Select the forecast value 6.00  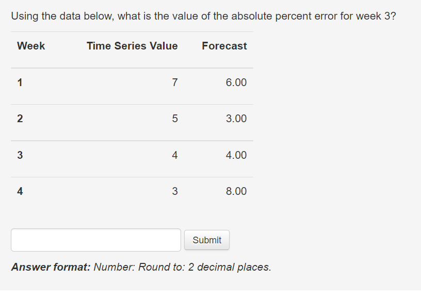[237, 82]
